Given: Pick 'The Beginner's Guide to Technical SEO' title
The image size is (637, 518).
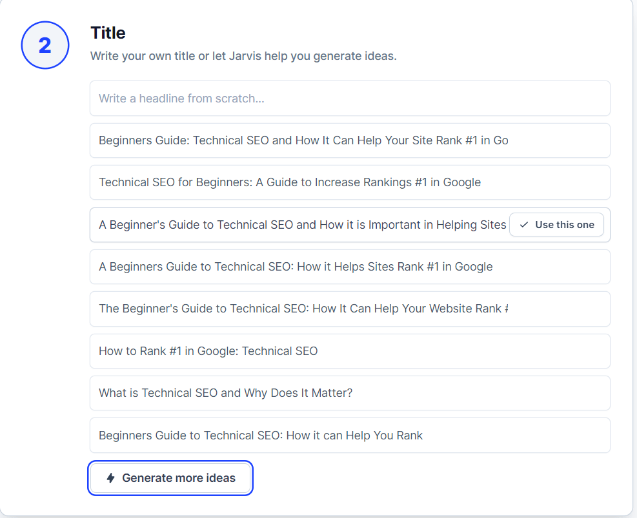Looking at the screenshot, I should (x=350, y=309).
